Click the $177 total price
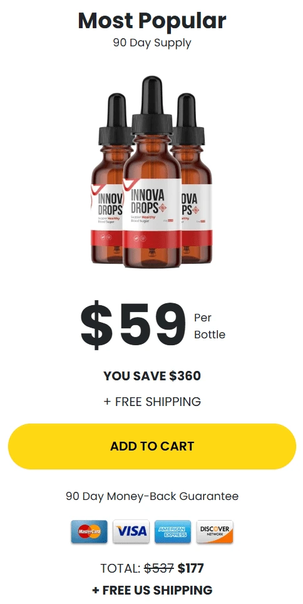 click(190, 568)
